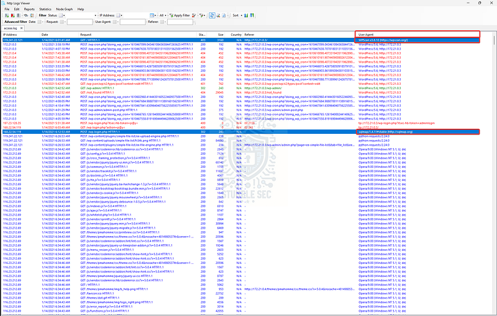The height and width of the screenshot is (316, 497).
Task: Click the Apply Filter button
Action: pos(180,15)
